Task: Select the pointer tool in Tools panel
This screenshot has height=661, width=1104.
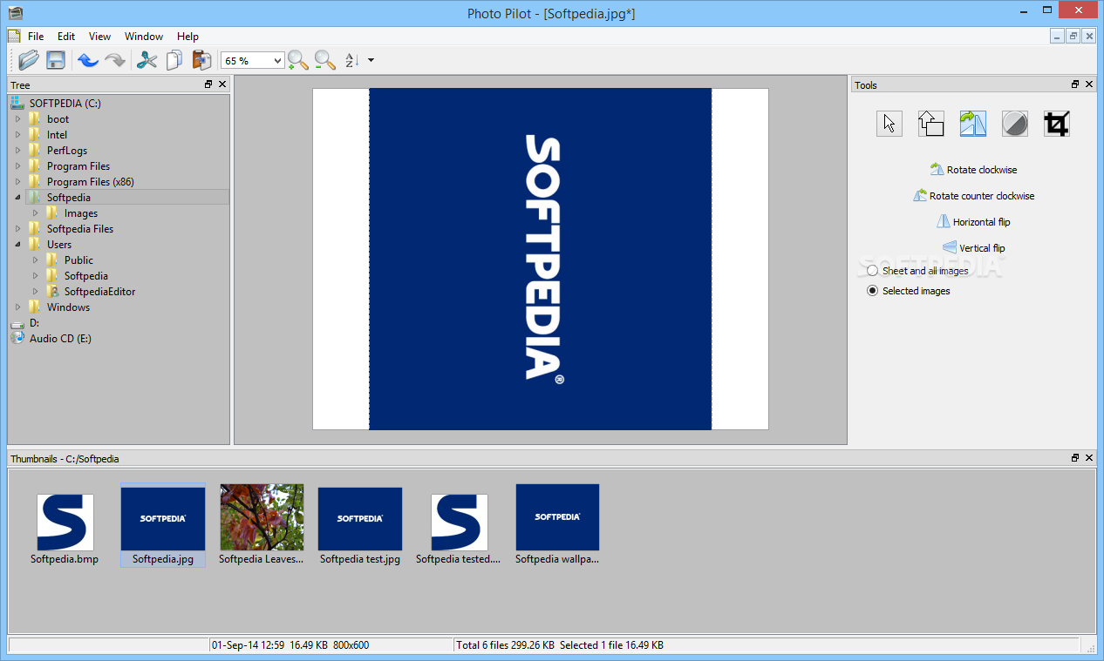Action: (889, 124)
